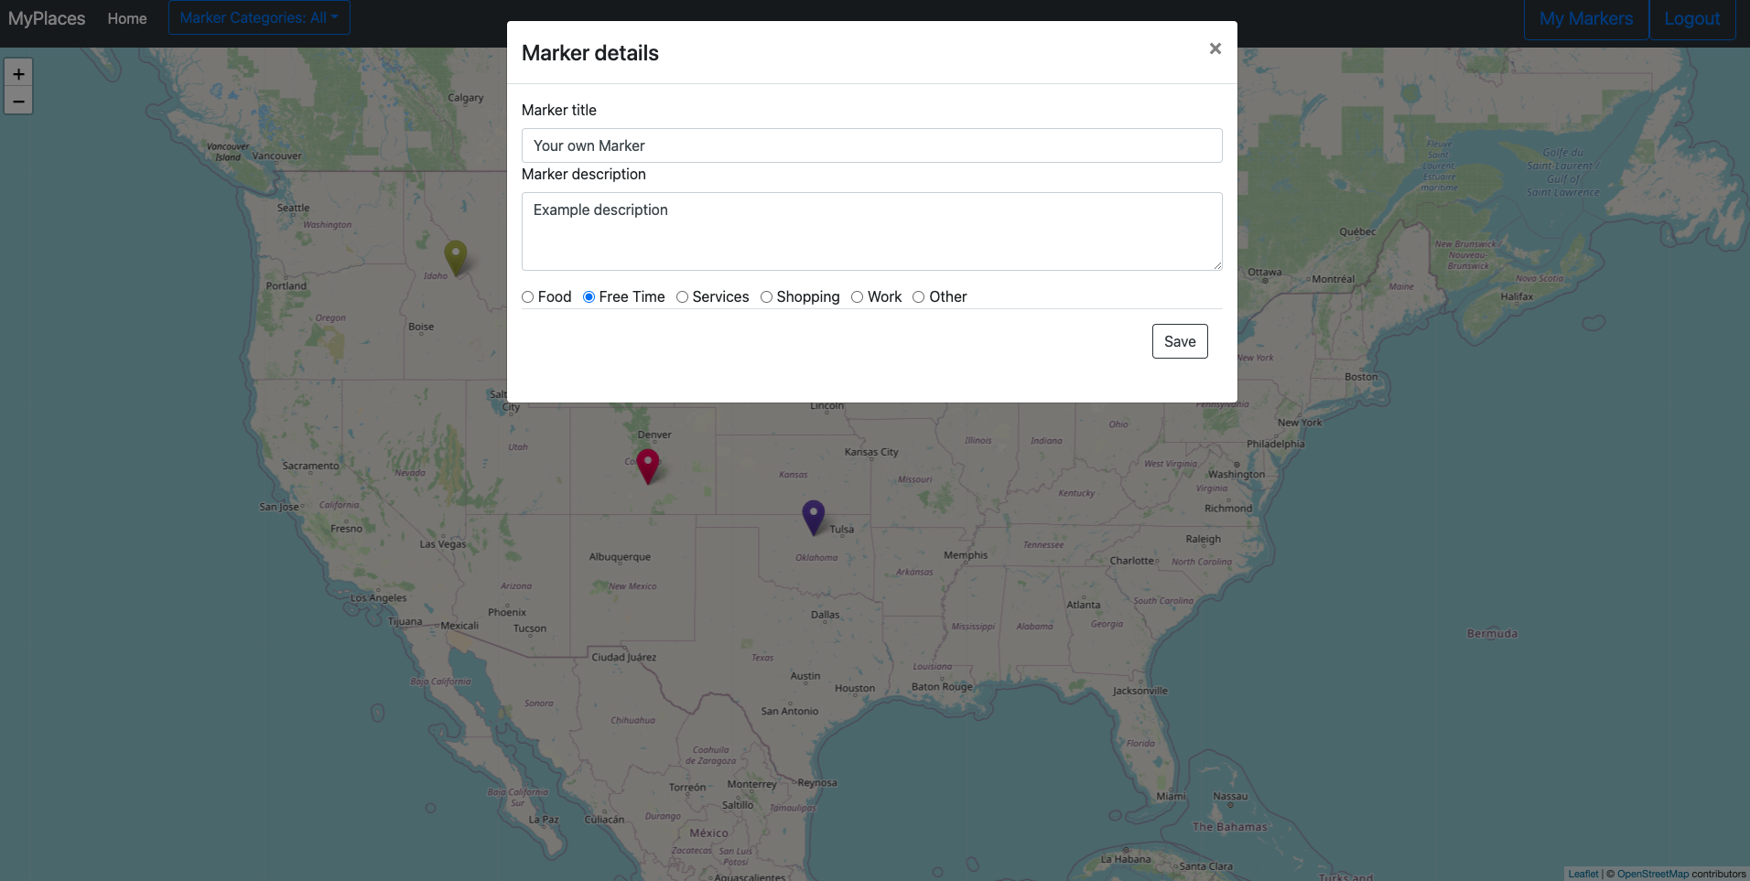This screenshot has width=1750, height=881.
Task: Zoom out of the map
Action: coord(18,101)
